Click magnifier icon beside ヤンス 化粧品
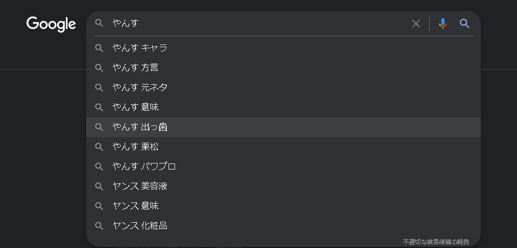 99,226
